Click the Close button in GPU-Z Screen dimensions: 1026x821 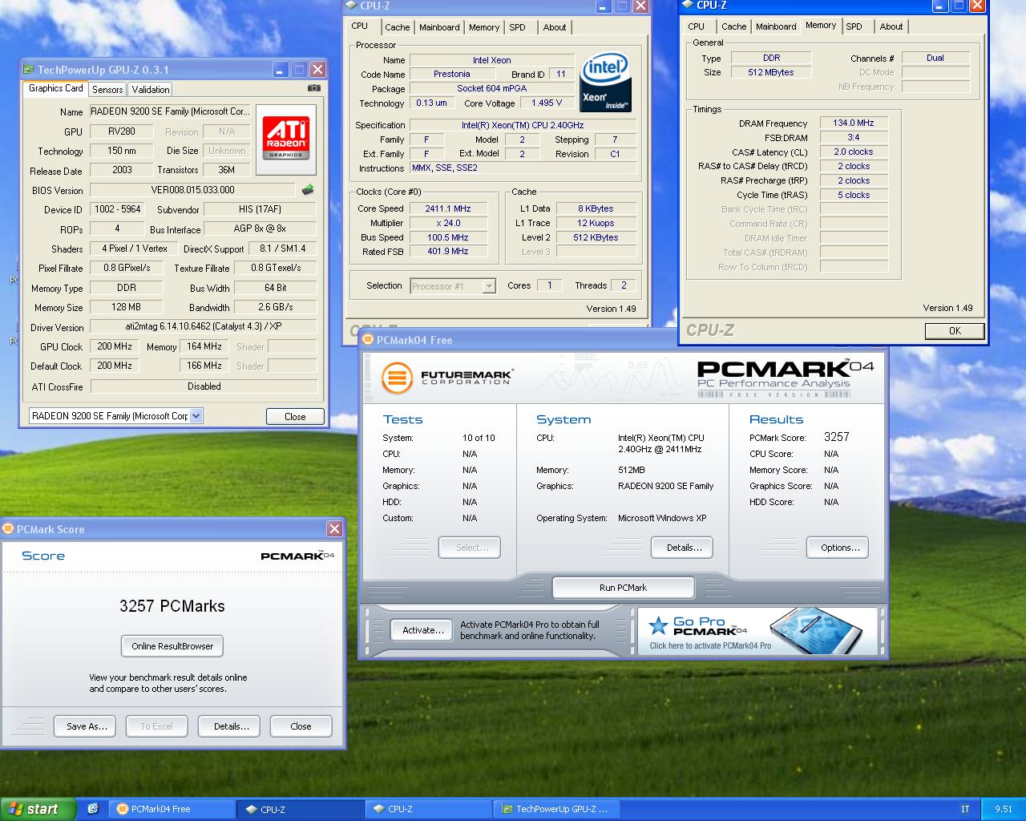[x=295, y=416]
